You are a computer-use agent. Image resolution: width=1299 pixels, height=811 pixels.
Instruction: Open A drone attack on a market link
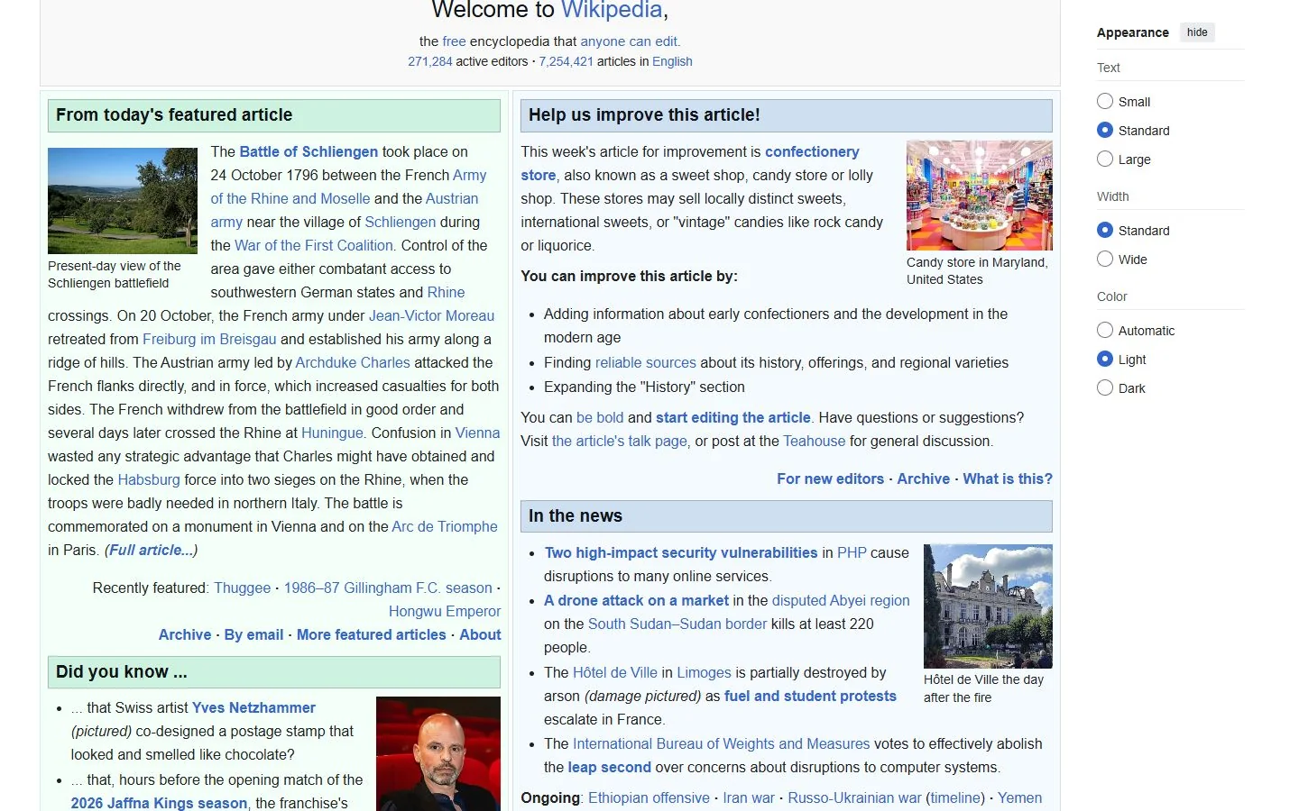click(x=636, y=600)
